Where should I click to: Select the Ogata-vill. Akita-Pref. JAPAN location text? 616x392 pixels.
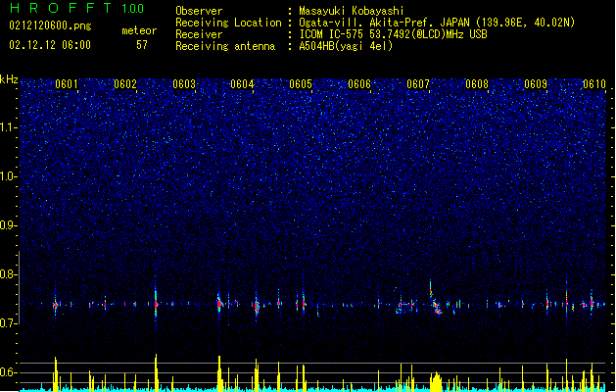click(437, 23)
